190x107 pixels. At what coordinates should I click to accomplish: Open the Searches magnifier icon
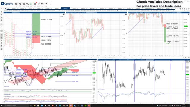pyautogui.click(x=39, y=4)
